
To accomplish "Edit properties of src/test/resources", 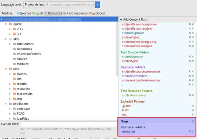I will (190, 95).
